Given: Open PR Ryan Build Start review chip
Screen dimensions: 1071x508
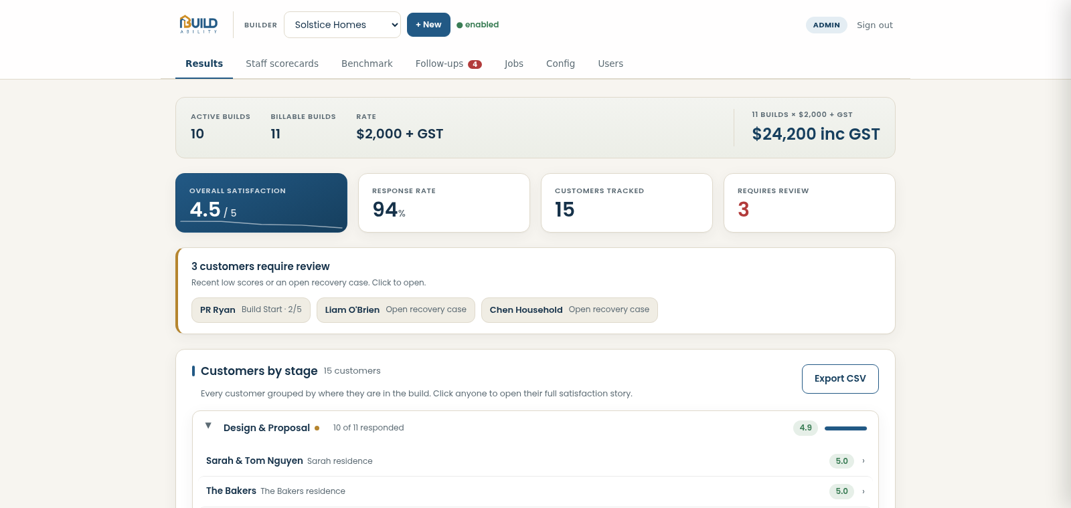Looking at the screenshot, I should pyautogui.click(x=251, y=310).
